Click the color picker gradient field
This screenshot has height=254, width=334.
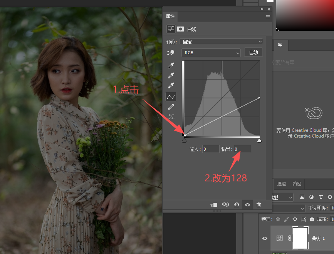305,15
